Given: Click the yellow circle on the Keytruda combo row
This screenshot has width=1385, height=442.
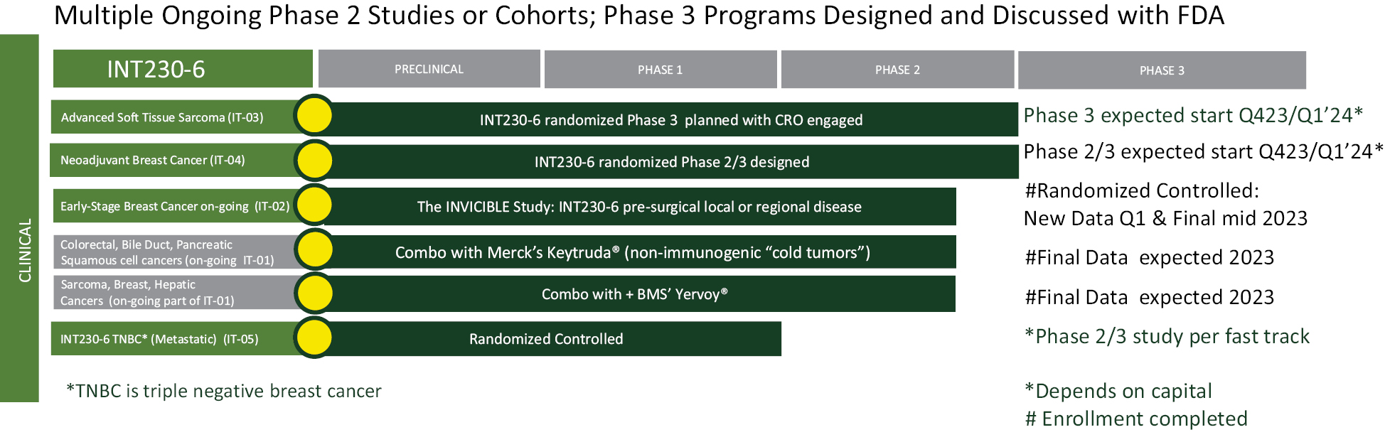Looking at the screenshot, I should pos(314,249).
